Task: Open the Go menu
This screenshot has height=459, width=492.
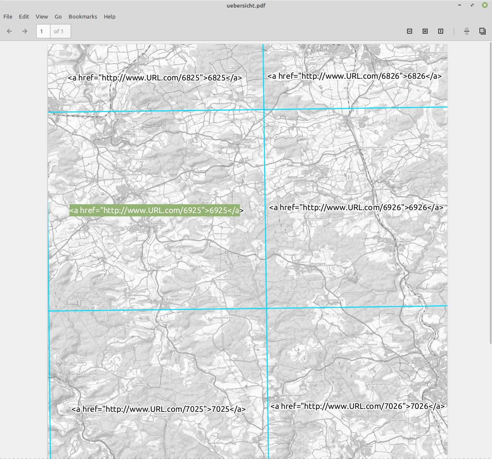Action: (x=58, y=16)
